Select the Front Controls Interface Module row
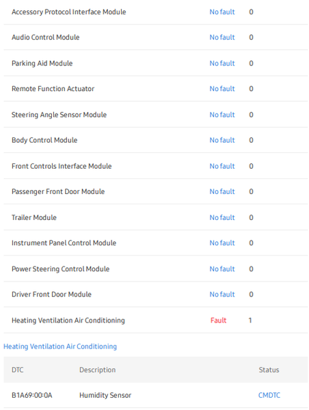This screenshot has height=410, width=309. (x=156, y=166)
